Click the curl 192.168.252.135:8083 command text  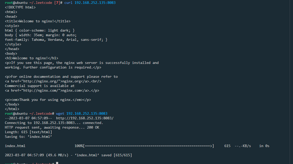pyautogui.click(x=90, y=3)
